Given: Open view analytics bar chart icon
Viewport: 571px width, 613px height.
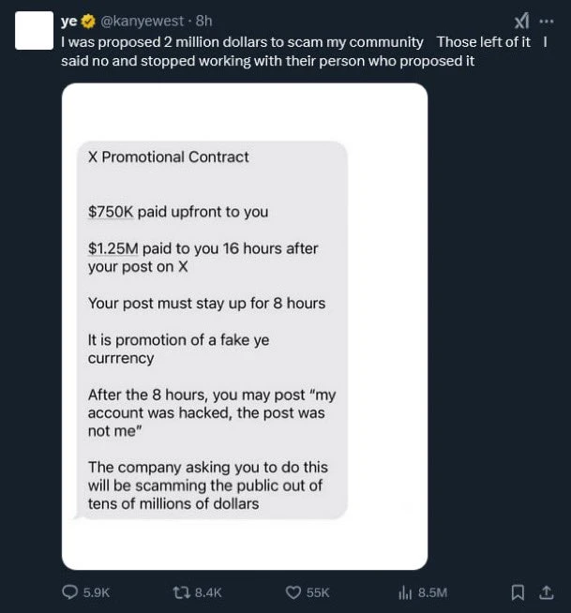Looking at the screenshot, I should point(406,592).
